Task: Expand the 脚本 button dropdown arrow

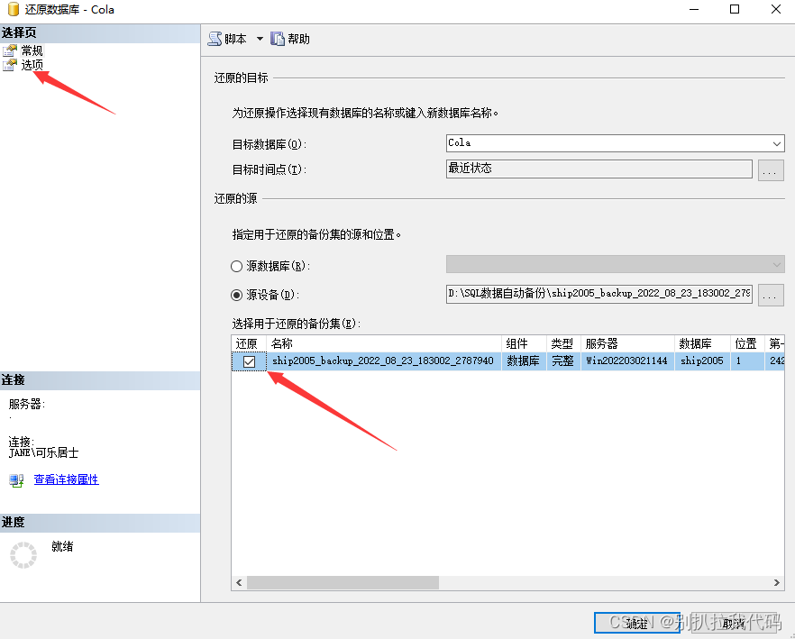Action: [x=258, y=39]
